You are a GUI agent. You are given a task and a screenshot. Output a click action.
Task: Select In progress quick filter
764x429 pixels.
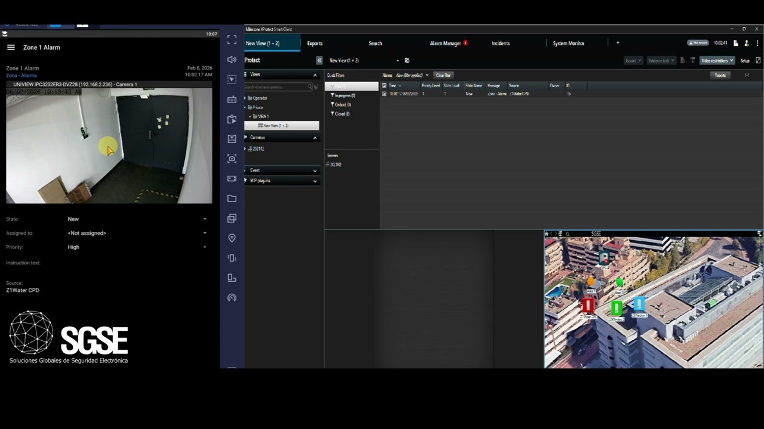pos(343,95)
